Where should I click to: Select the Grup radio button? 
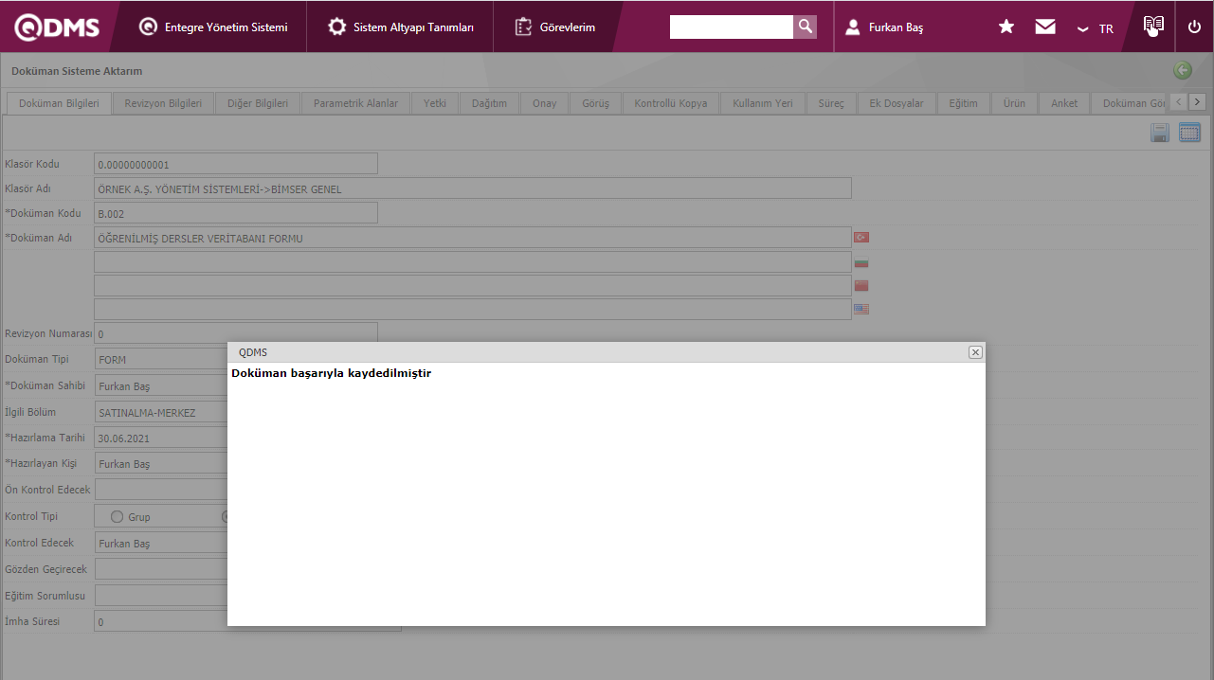coord(118,517)
